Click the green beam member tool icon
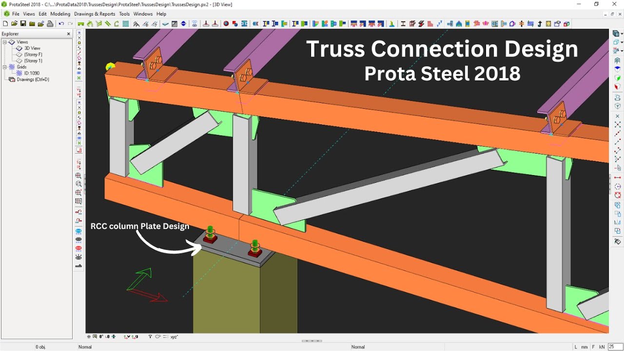The image size is (624, 351). point(81,24)
